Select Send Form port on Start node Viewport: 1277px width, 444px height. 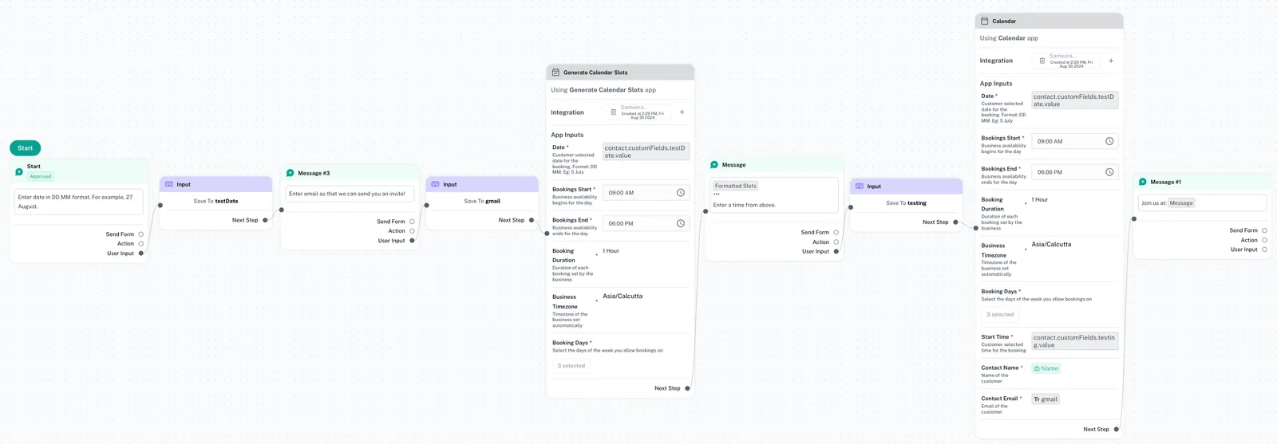pyautogui.click(x=141, y=234)
